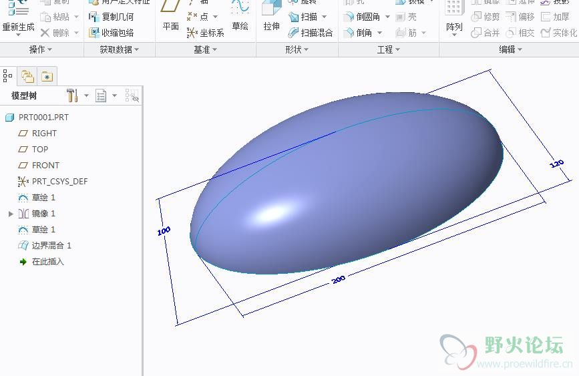
Task: Open 扫描 sweep dropdown arrow
Action: [324, 17]
